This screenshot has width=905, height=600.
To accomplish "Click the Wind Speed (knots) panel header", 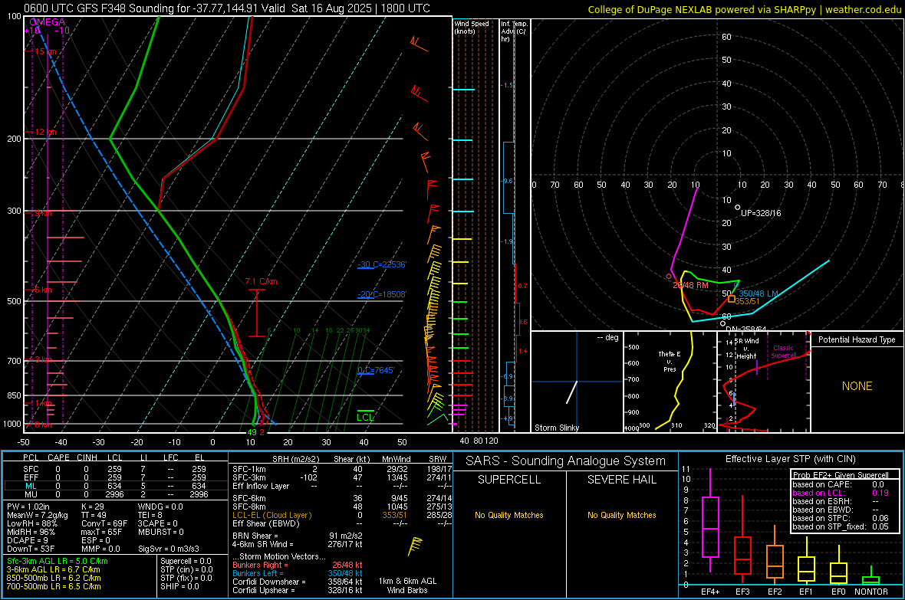I will click(472, 27).
